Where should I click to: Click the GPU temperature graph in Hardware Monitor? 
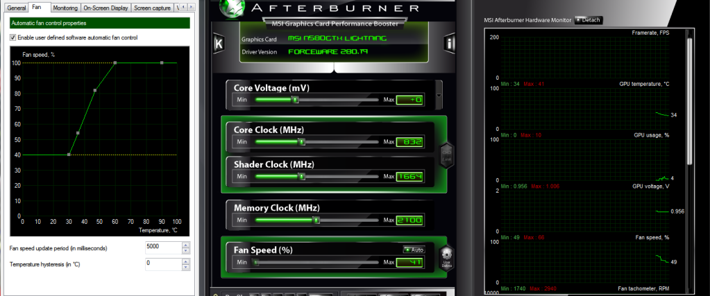pyautogui.click(x=586, y=108)
